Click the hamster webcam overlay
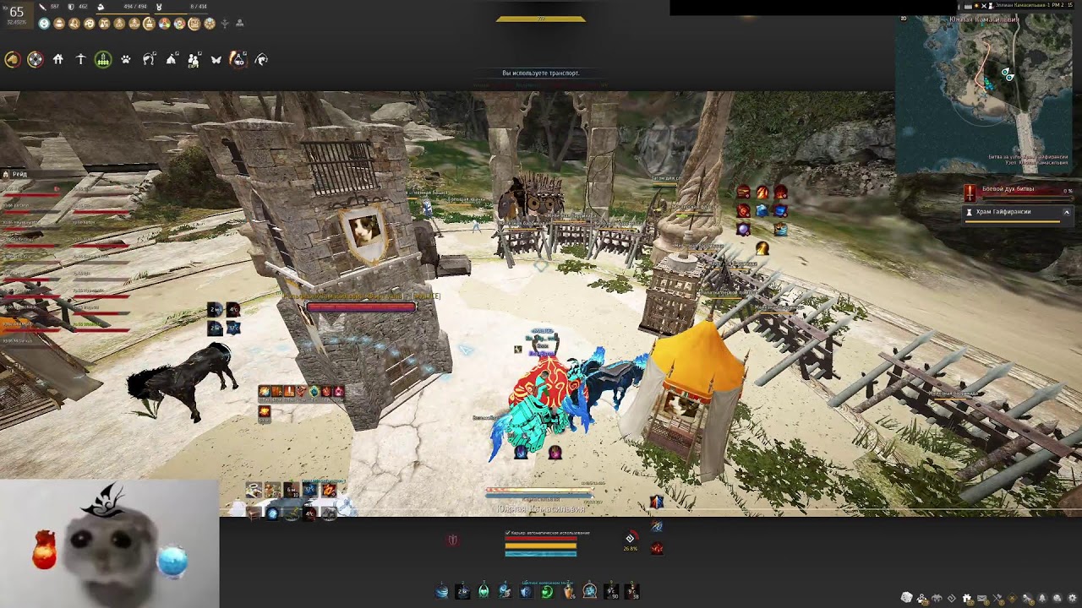Image resolution: width=1082 pixels, height=608 pixels. 110,545
